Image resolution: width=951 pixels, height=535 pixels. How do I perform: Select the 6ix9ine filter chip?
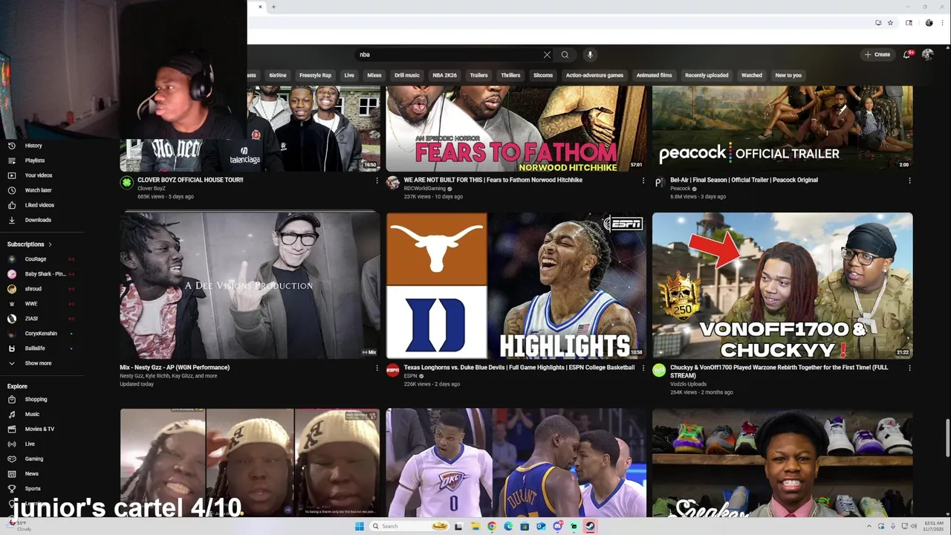[278, 75]
